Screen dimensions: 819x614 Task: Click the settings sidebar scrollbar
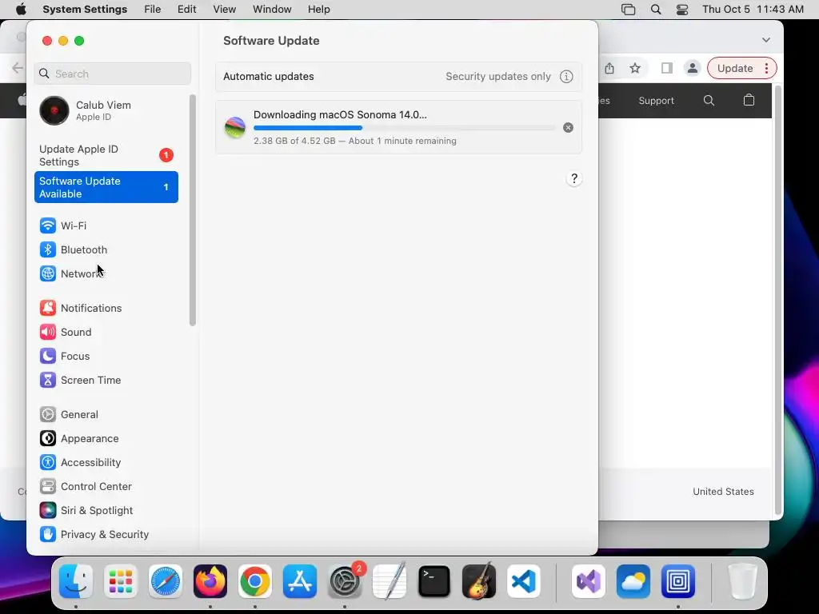[x=192, y=210]
